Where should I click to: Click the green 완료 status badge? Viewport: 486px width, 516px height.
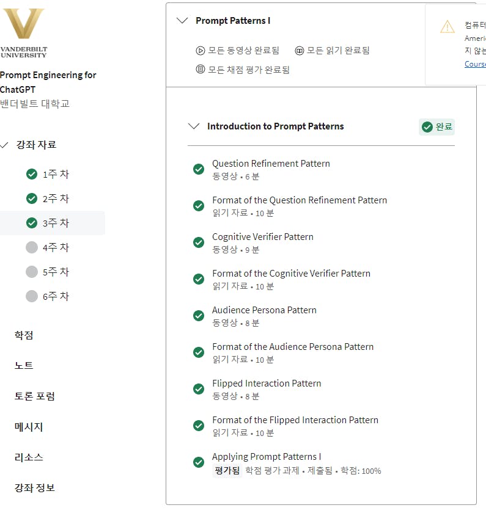(x=437, y=127)
